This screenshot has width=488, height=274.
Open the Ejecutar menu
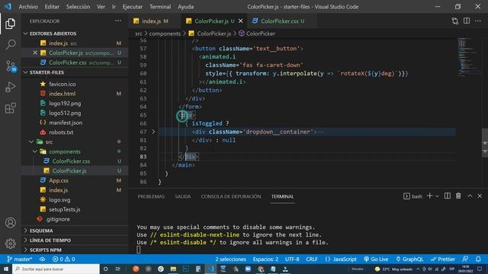(x=132, y=7)
